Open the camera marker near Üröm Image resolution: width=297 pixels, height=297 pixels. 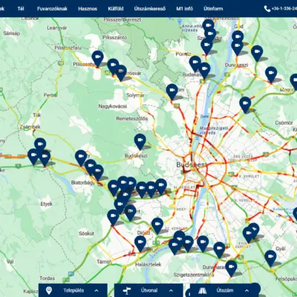tap(172, 92)
